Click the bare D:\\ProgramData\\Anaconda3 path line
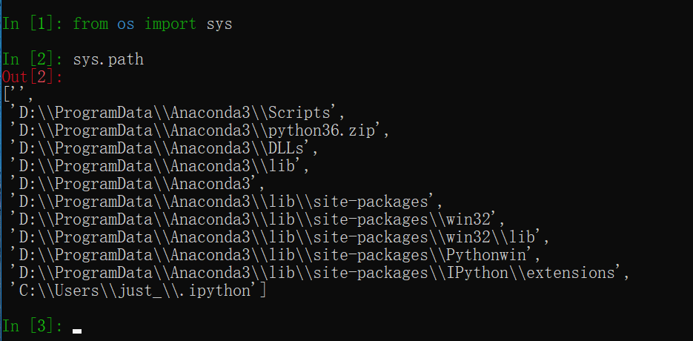 point(137,184)
